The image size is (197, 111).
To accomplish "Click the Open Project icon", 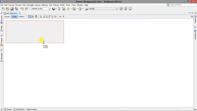I will (12, 9).
